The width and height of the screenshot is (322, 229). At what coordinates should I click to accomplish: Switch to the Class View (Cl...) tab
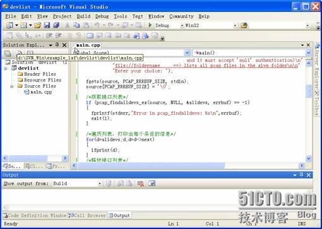[33, 166]
